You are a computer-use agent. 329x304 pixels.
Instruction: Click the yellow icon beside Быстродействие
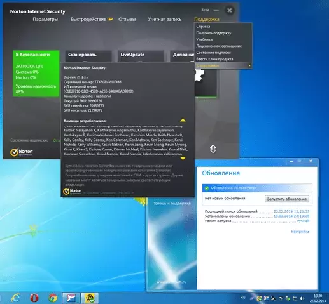111,19
